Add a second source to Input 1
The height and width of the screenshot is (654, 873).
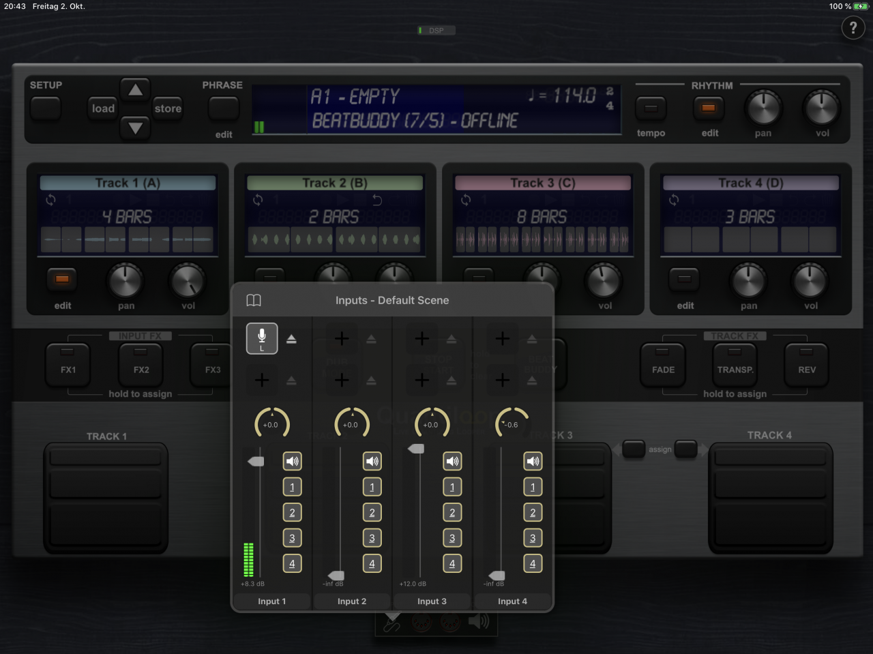tap(262, 380)
